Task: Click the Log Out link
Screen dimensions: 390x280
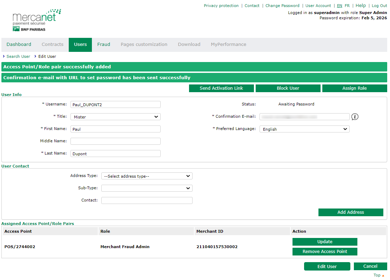Action: tap(379, 6)
